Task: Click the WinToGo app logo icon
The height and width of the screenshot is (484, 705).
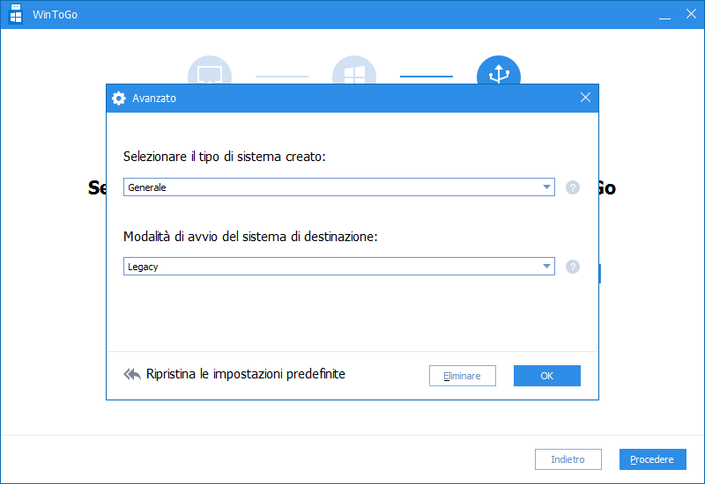Action: pyautogui.click(x=16, y=14)
